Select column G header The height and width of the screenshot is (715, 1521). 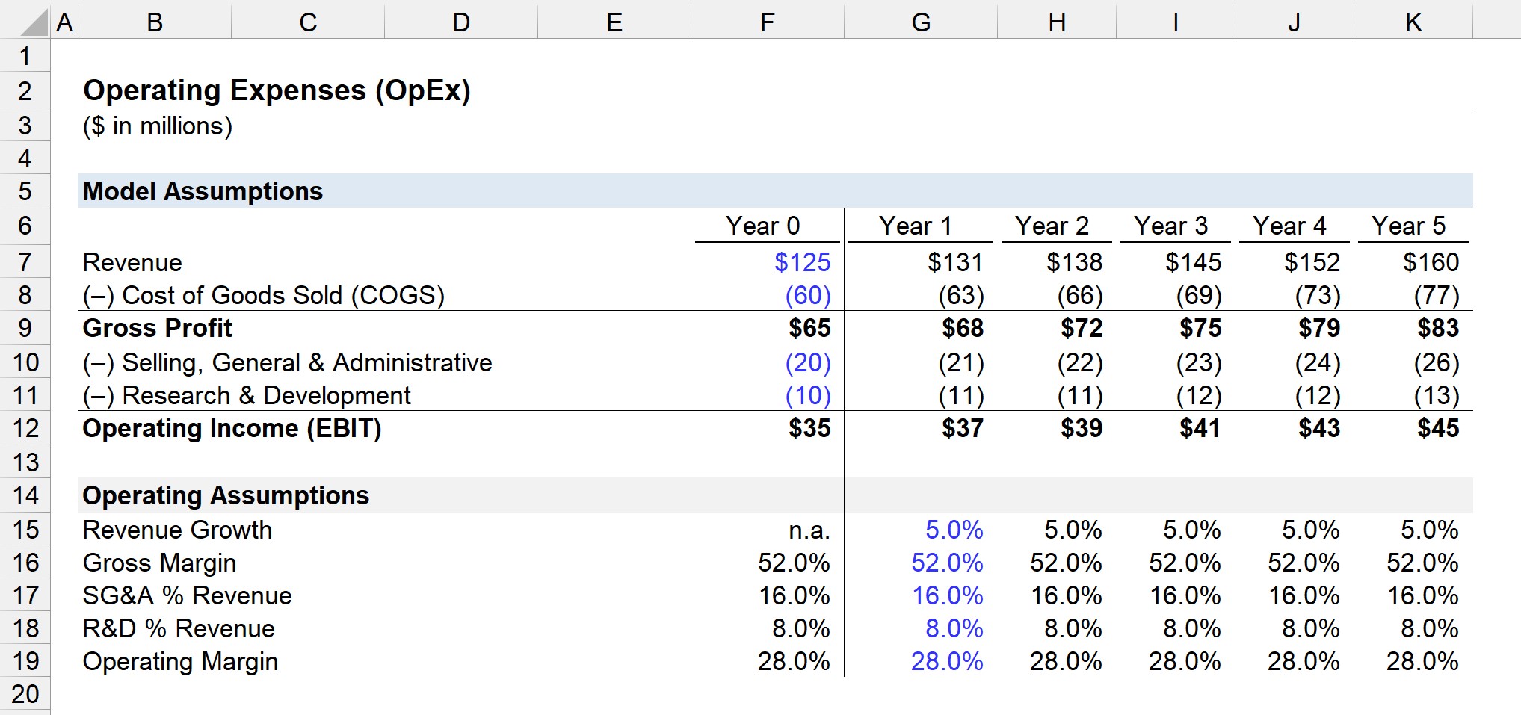(x=921, y=22)
